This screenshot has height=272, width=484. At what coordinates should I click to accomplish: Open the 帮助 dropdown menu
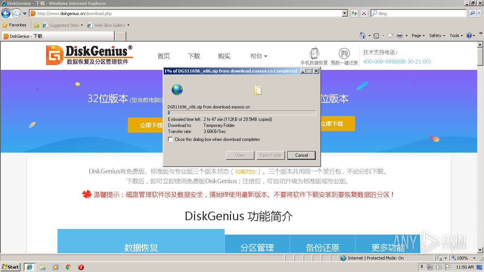[x=259, y=56]
